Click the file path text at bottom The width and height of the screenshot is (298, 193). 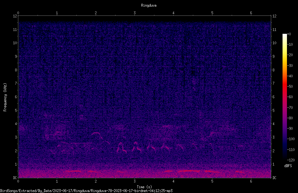click(86, 191)
